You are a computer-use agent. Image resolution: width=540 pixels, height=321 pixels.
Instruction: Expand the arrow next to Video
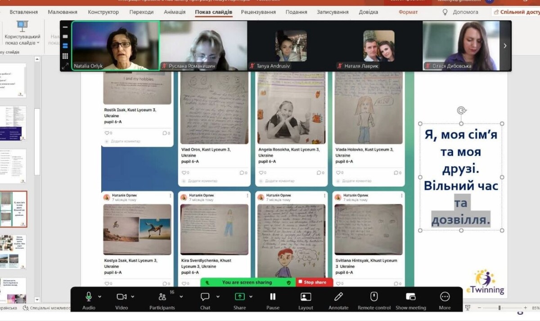tap(133, 297)
